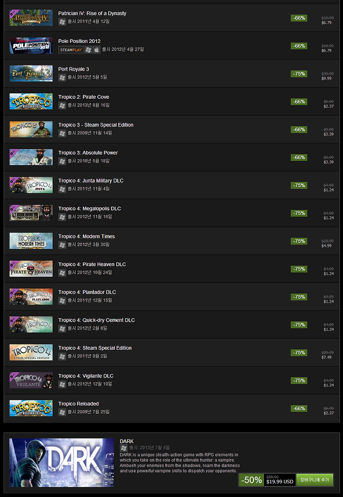The height and width of the screenshot is (497, 343).
Task: Click the Windows platform icon under the DARK title
Action: (124, 447)
